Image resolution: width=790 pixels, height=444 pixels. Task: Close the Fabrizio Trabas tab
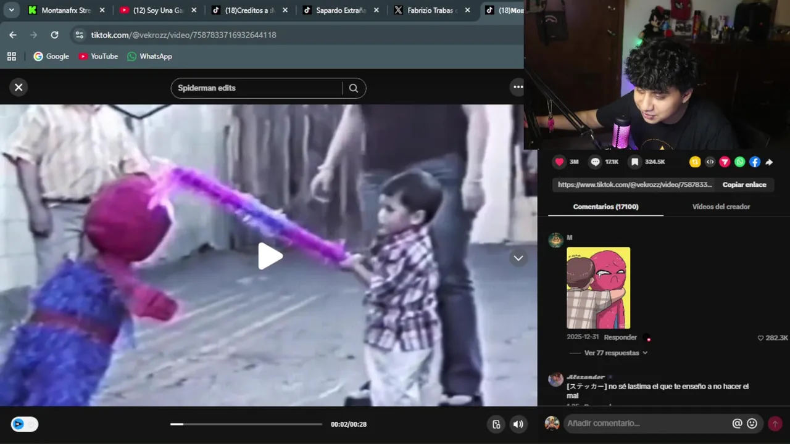point(467,10)
